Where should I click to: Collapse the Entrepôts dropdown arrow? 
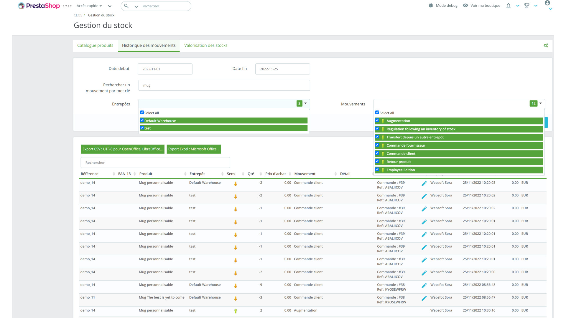point(306,103)
